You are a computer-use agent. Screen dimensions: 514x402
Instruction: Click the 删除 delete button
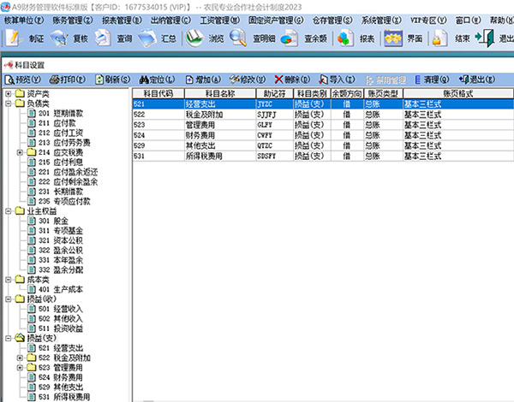point(293,79)
